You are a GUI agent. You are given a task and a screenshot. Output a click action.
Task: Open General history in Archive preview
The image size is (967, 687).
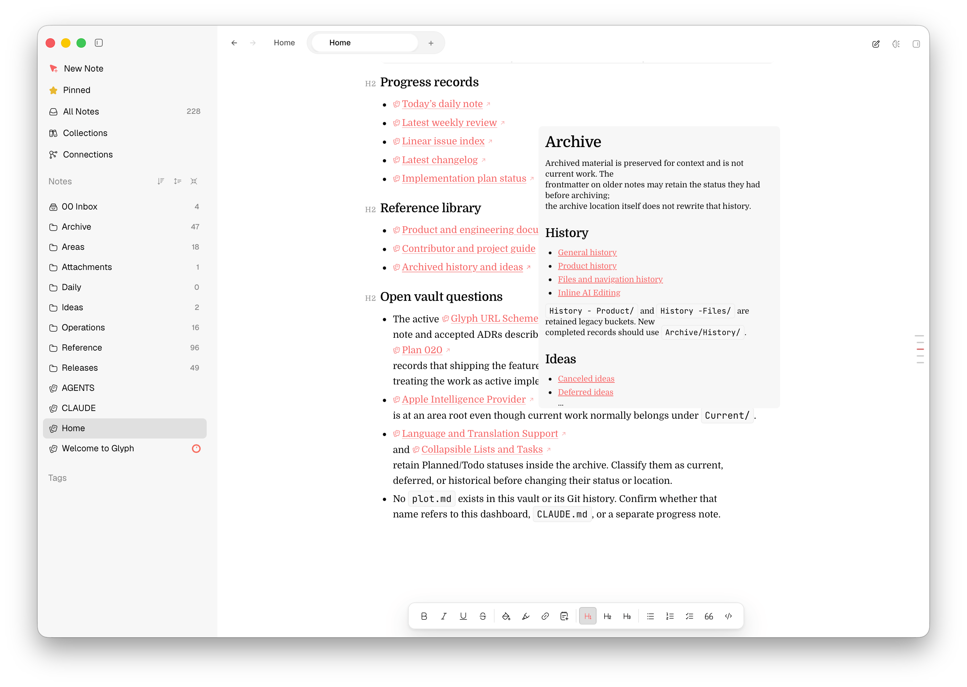point(587,252)
